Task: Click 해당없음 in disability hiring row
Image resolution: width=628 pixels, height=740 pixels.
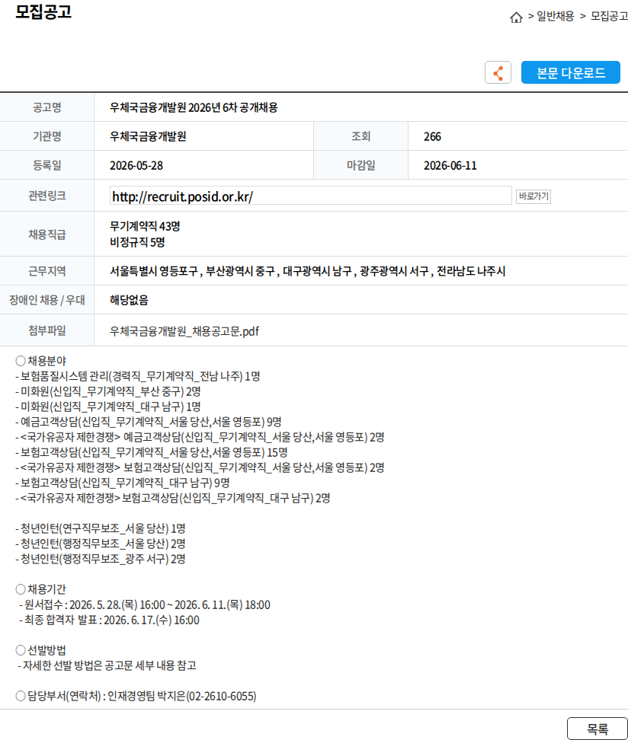Action: [129, 300]
